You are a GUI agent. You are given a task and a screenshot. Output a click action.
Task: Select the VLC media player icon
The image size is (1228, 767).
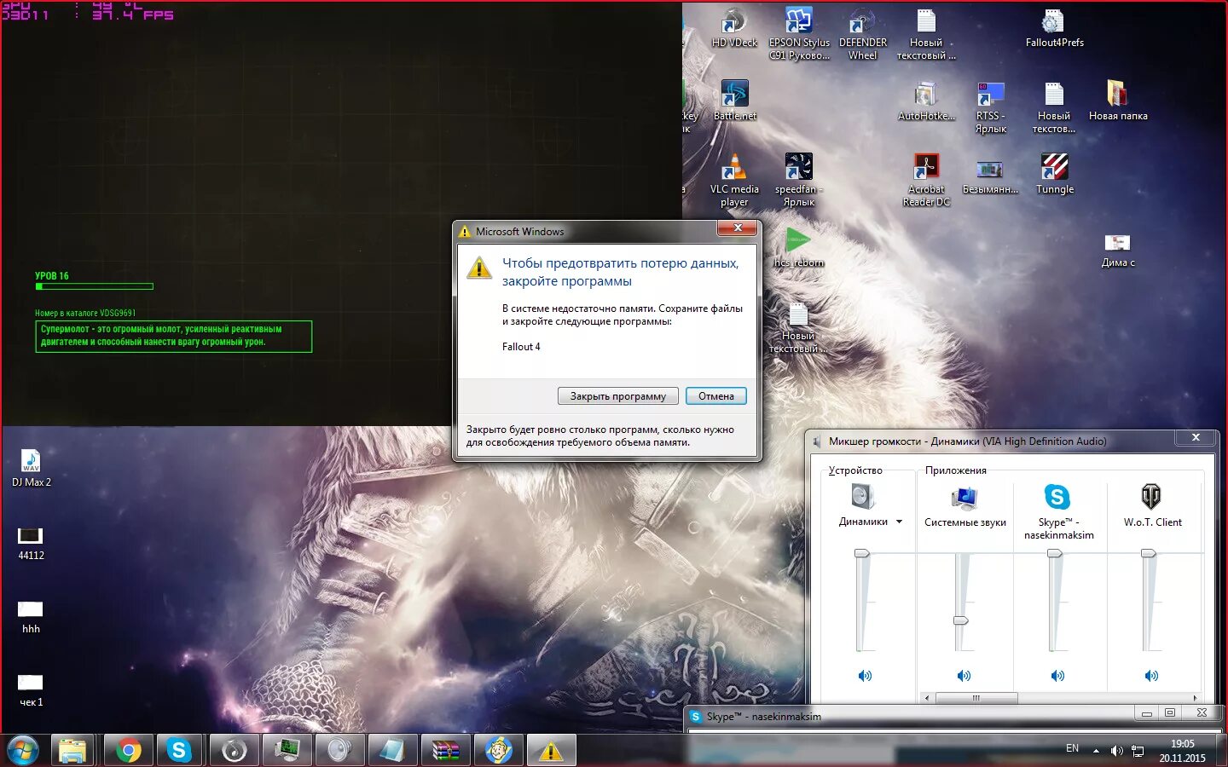[x=734, y=181]
